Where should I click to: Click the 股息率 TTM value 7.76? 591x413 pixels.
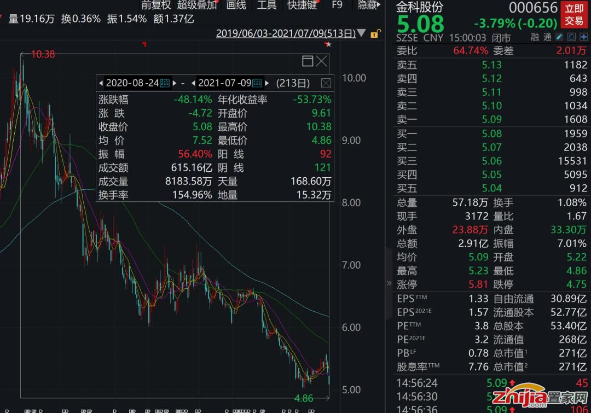478,367
